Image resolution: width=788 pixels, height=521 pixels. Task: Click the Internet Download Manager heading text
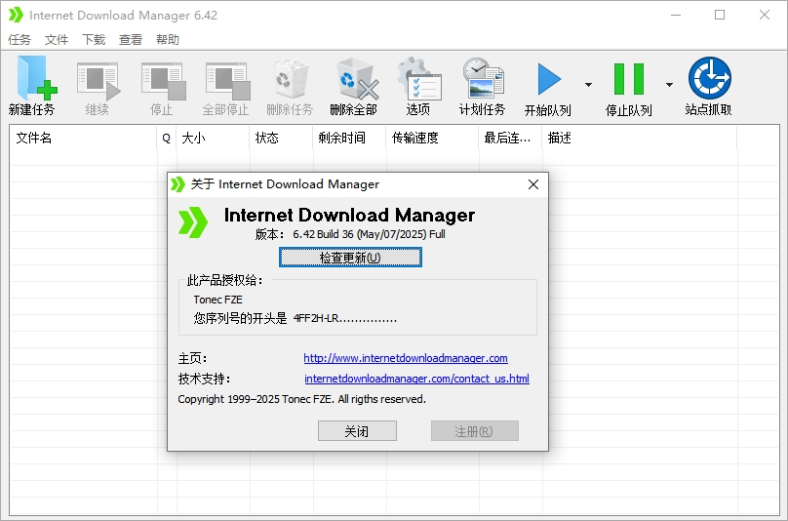coord(349,216)
